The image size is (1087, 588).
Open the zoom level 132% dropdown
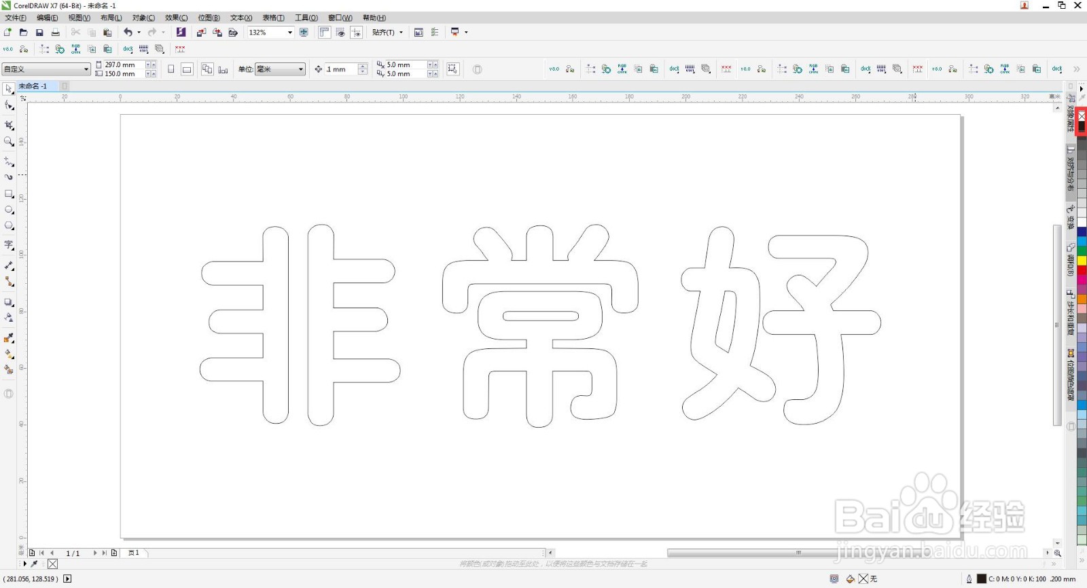(x=290, y=32)
